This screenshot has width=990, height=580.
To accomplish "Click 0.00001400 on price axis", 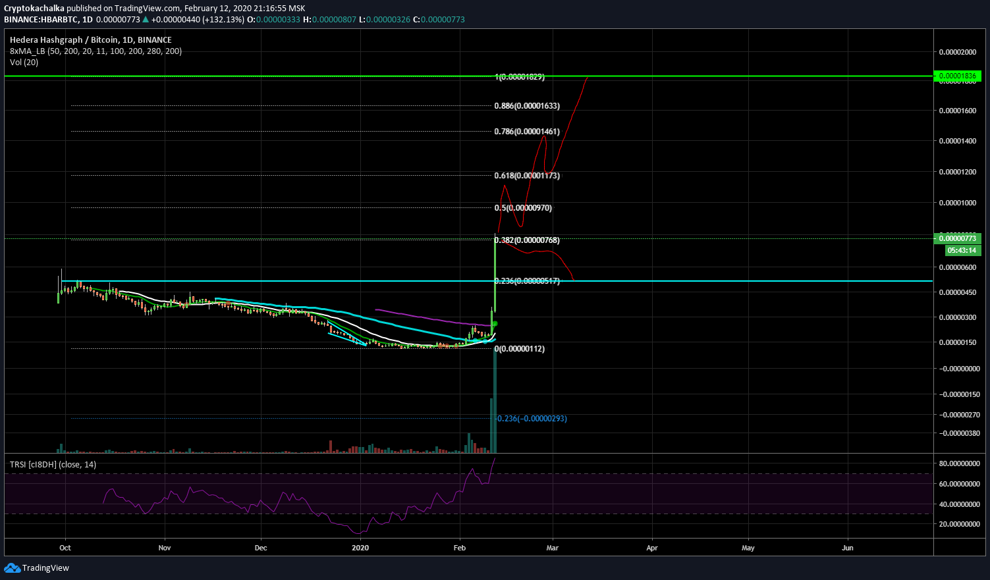I will pyautogui.click(x=958, y=141).
